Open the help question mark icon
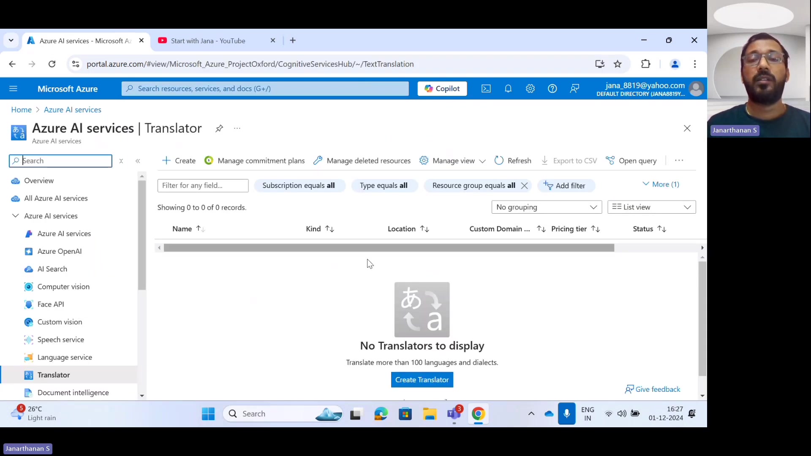811x456 pixels. pos(552,89)
